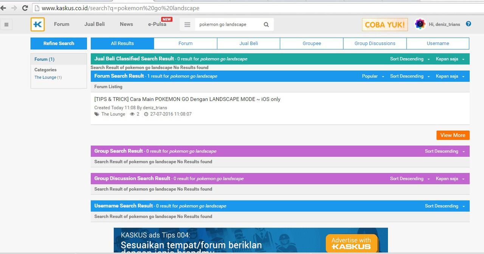This screenshot has width=484, height=254.
Task: Click the browser address bar URL
Action: pos(121,8)
